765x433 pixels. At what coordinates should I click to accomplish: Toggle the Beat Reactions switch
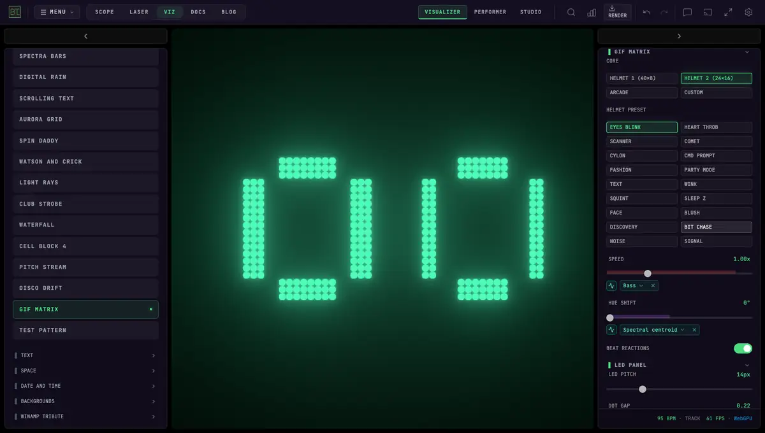pos(743,348)
